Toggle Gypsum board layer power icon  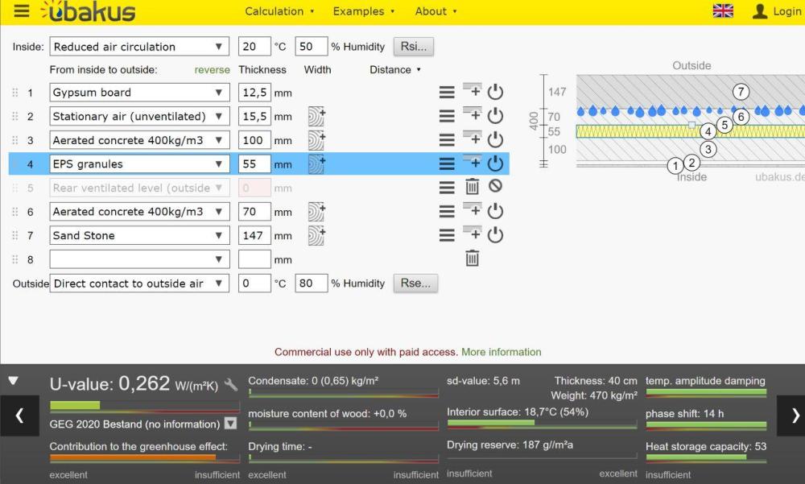495,92
